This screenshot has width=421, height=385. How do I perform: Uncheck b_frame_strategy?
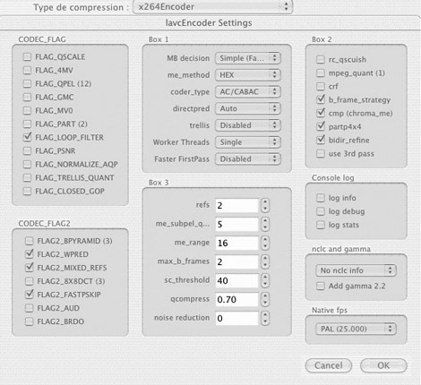pos(321,99)
